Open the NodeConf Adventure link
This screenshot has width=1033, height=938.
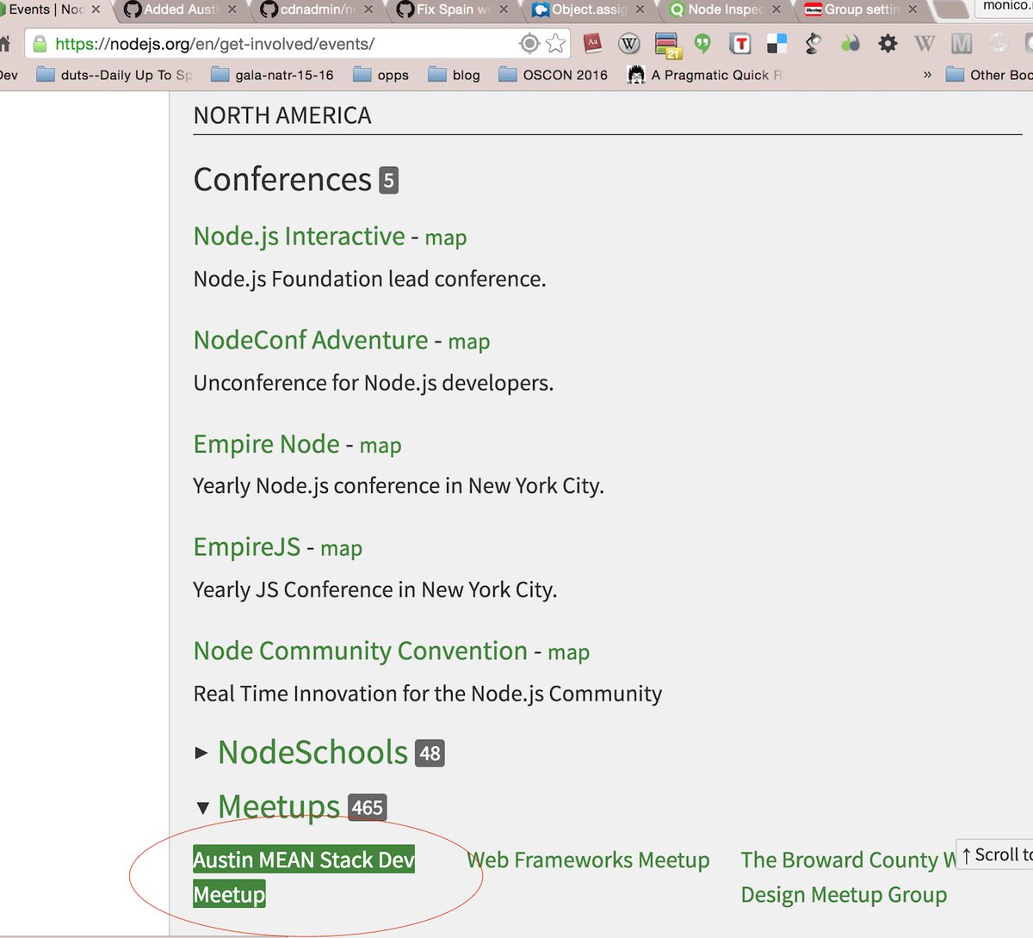click(311, 340)
